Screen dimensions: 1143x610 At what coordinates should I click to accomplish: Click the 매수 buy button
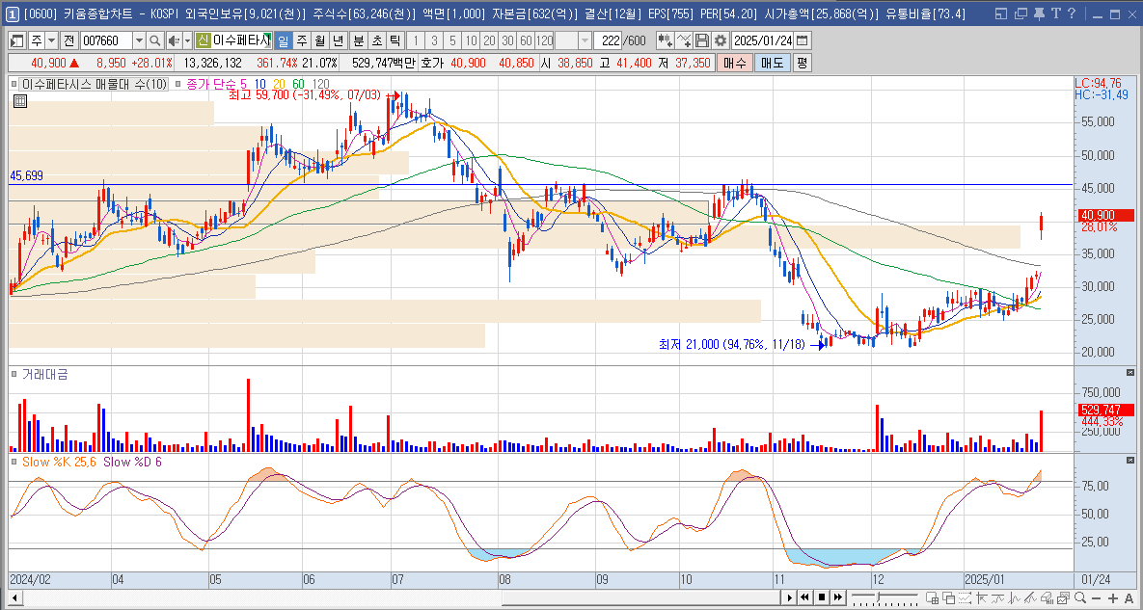[x=735, y=63]
